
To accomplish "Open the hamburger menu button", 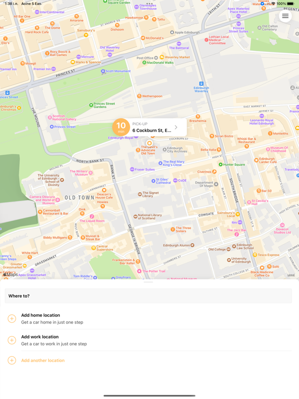I will coord(285,16).
